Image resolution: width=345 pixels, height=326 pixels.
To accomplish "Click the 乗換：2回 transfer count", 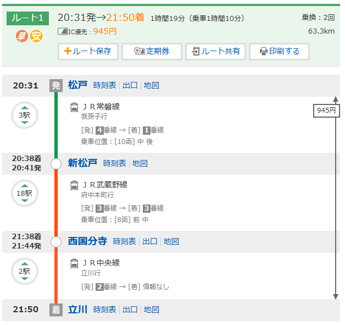I will [x=318, y=18].
